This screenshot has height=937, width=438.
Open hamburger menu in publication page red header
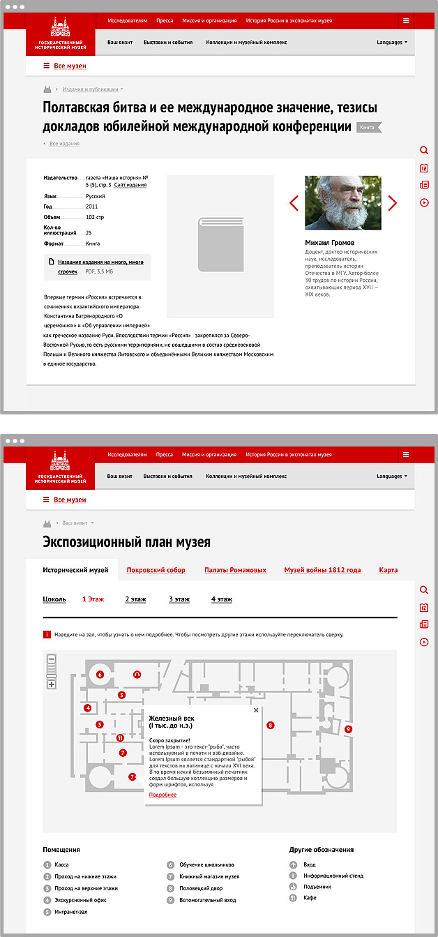pos(406,21)
